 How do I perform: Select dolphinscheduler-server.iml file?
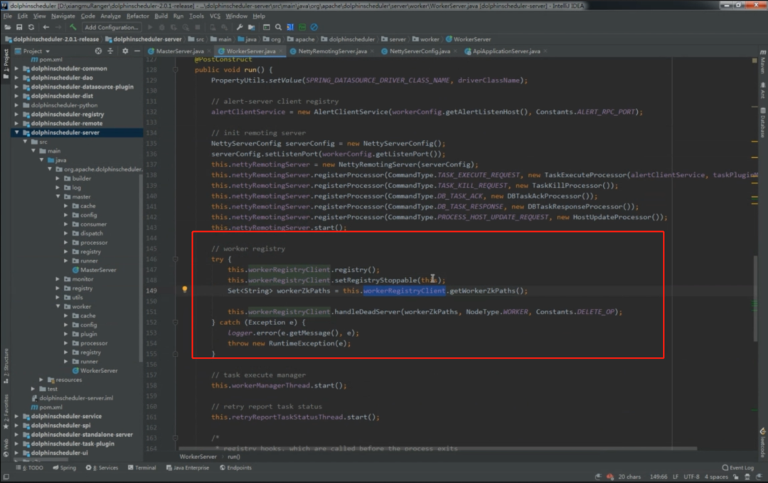pyautogui.click(x=73, y=398)
